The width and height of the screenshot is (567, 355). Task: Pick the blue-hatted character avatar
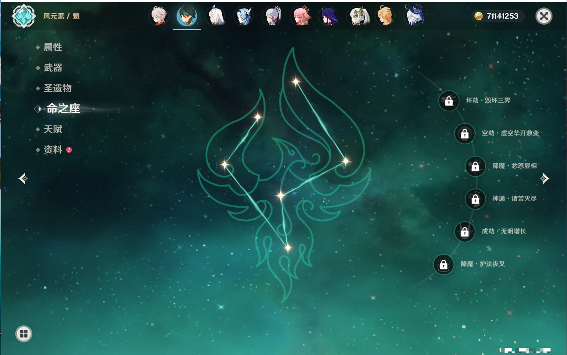click(414, 15)
